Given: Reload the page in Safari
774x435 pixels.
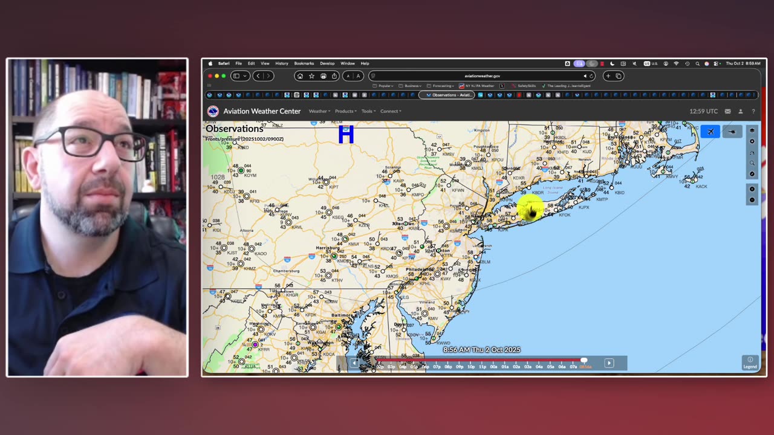Looking at the screenshot, I should point(591,76).
